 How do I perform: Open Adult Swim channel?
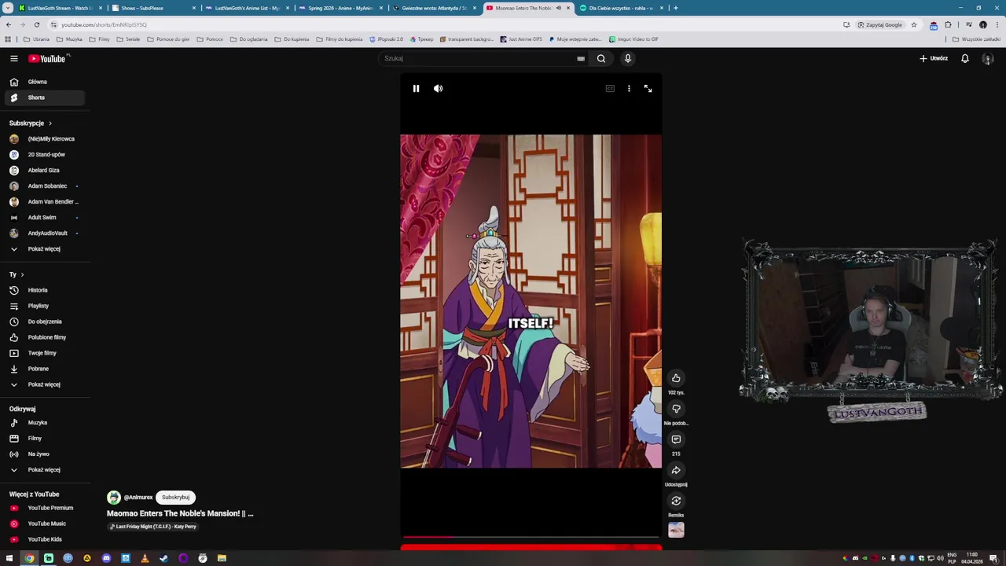(x=44, y=218)
